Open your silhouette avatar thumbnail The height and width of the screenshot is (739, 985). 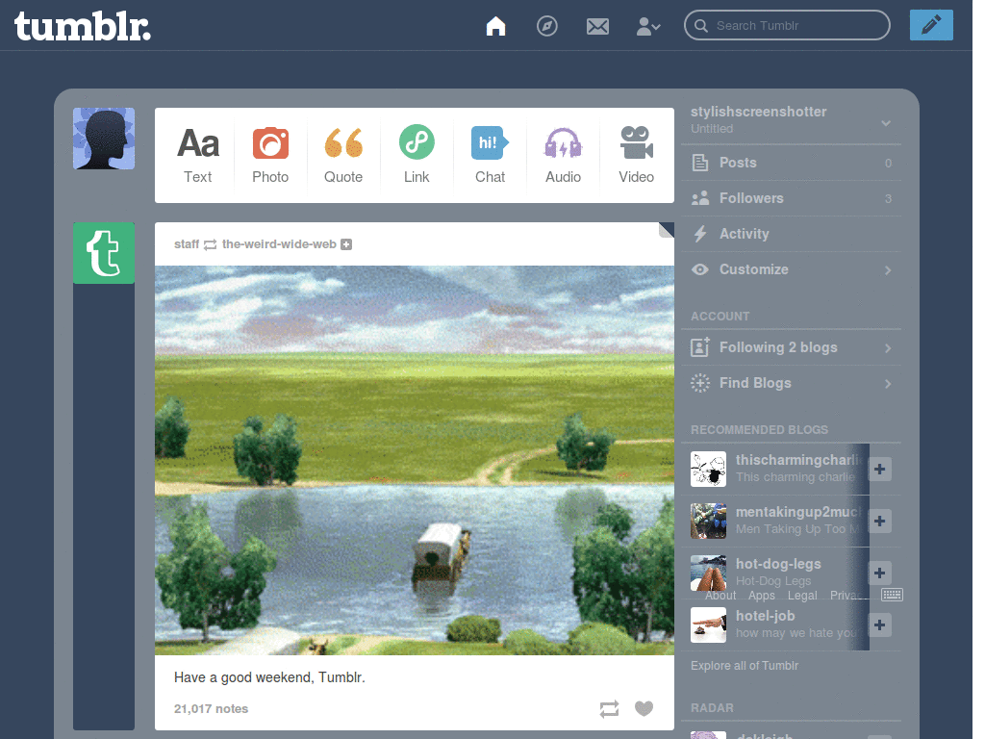pos(104,139)
